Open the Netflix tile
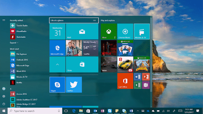 109,48
